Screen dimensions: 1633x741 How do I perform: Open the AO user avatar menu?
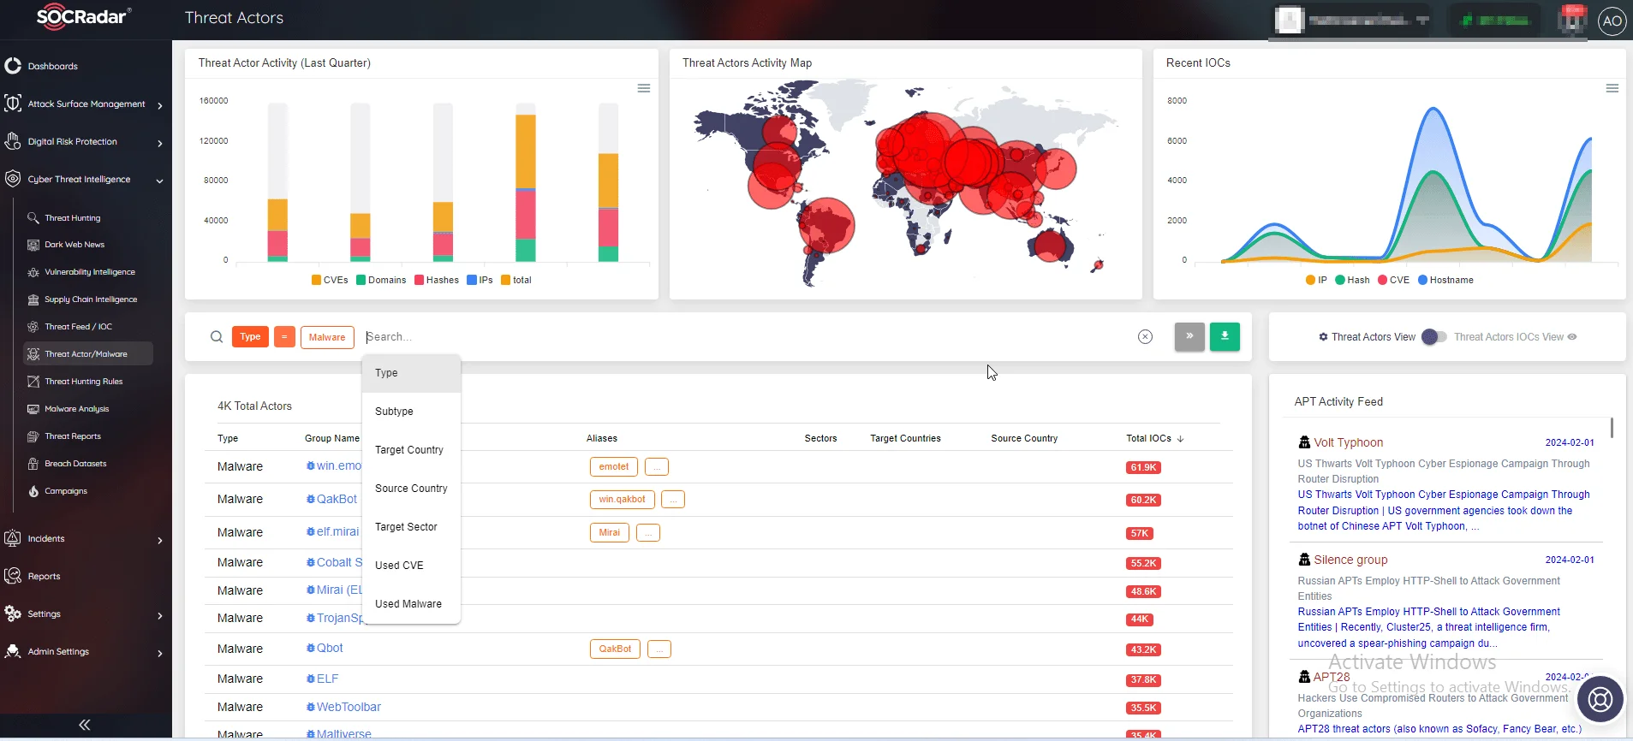point(1612,21)
